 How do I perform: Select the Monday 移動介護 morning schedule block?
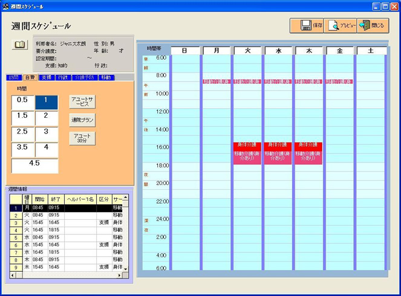[x=217, y=82]
